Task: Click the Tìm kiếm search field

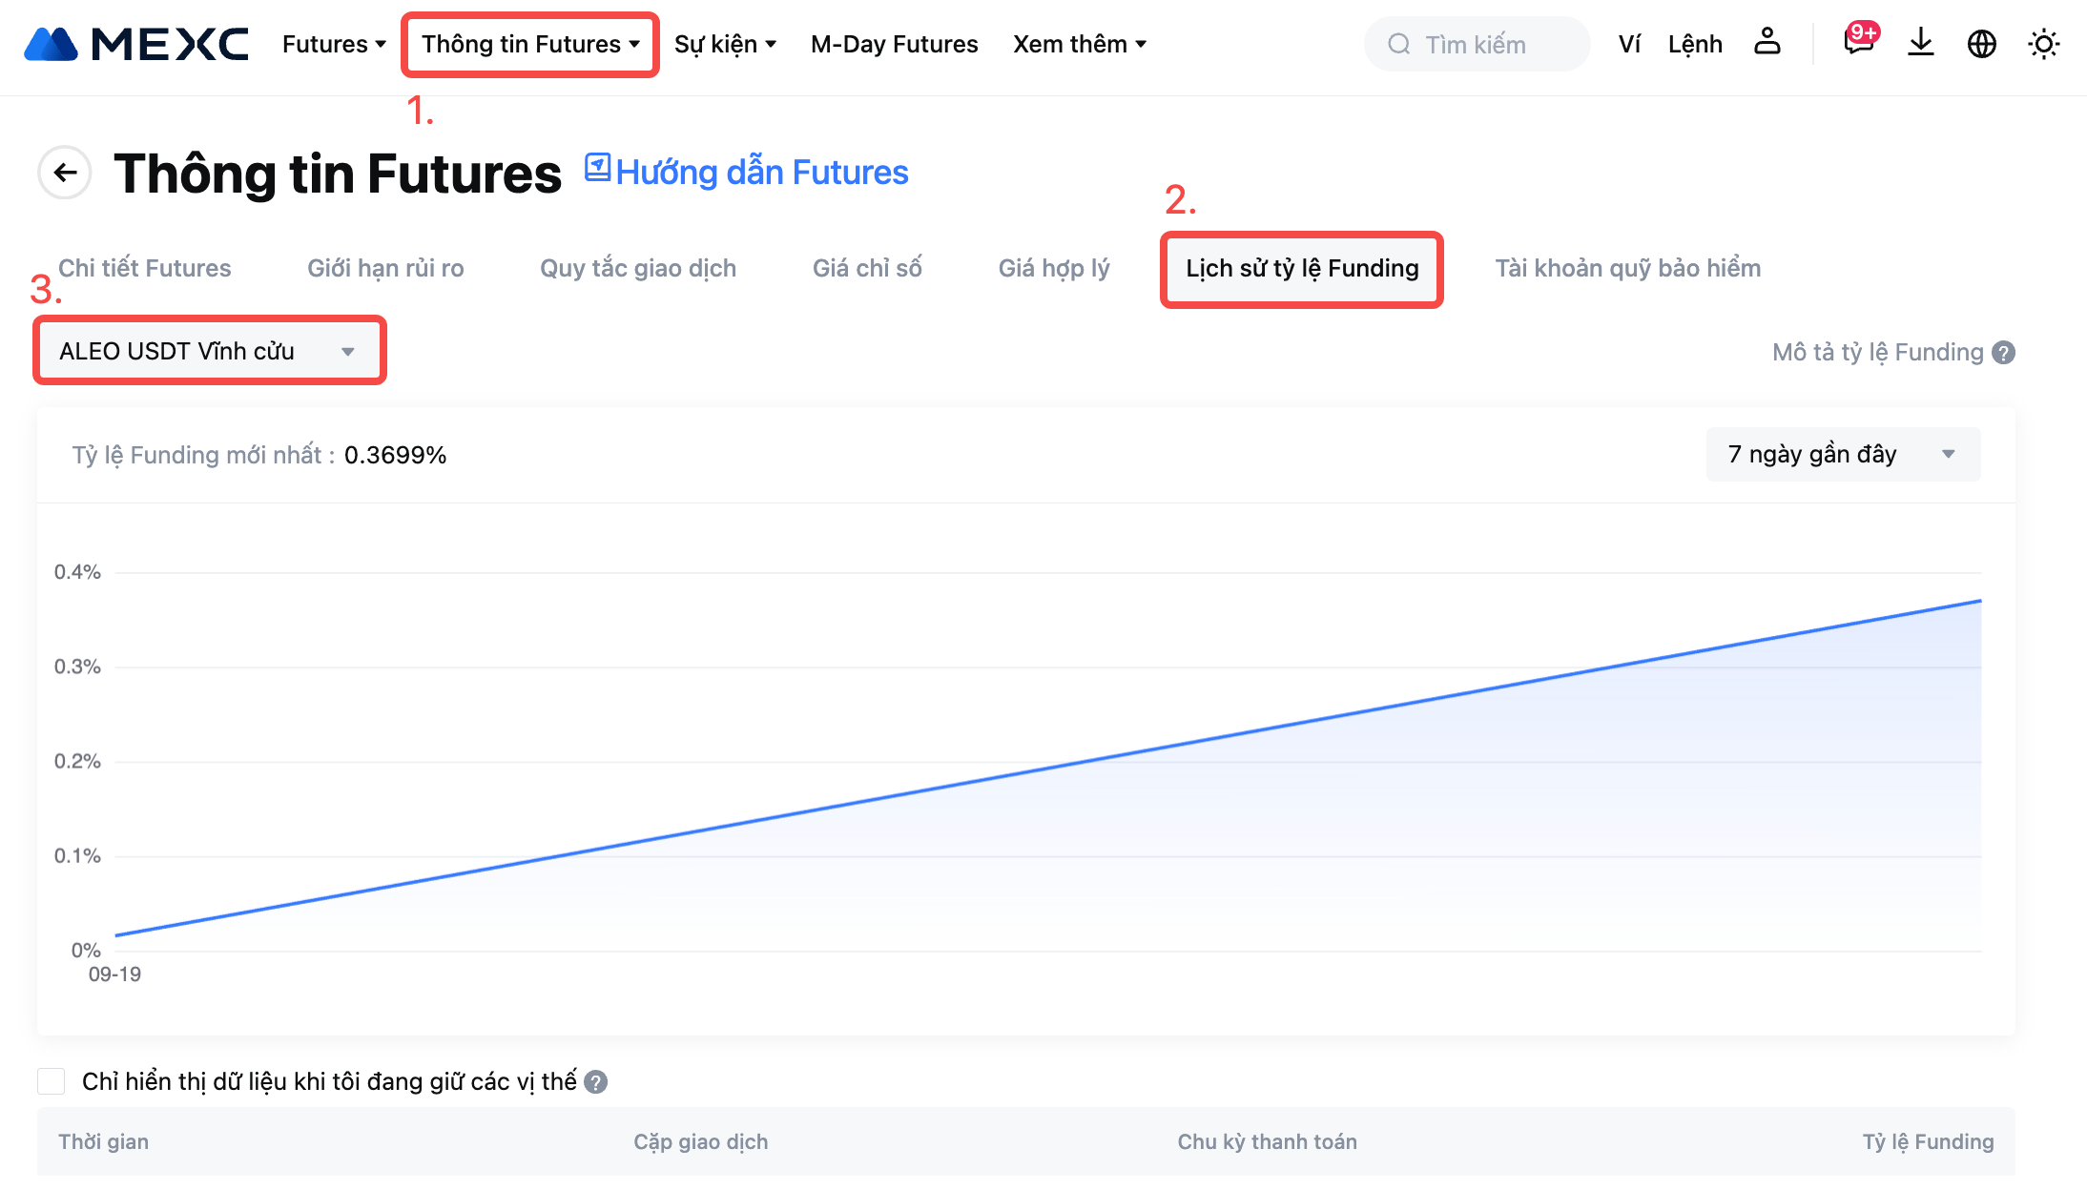Action: [1477, 44]
